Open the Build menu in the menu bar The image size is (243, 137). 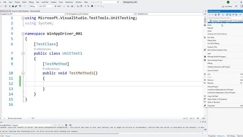(x=24, y=2)
